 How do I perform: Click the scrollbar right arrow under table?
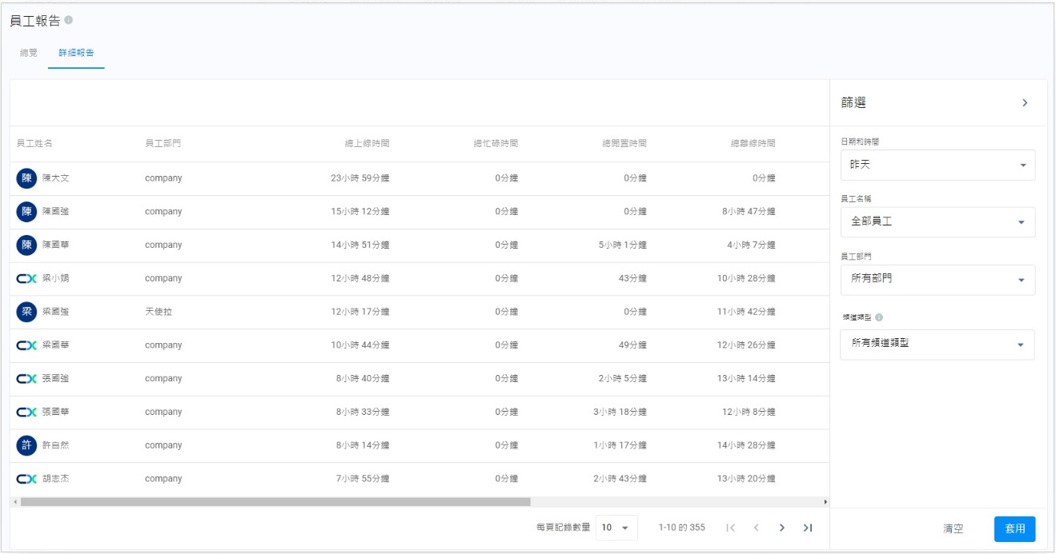pos(825,502)
